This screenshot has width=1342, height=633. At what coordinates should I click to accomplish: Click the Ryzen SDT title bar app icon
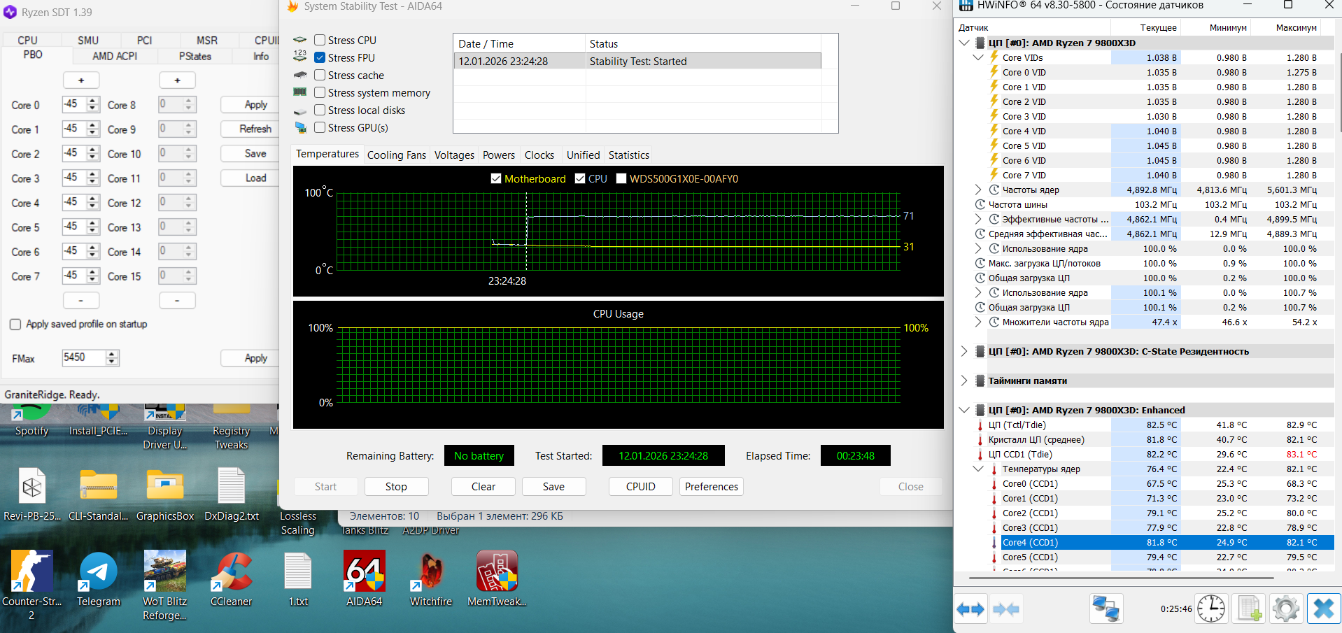tap(10, 12)
